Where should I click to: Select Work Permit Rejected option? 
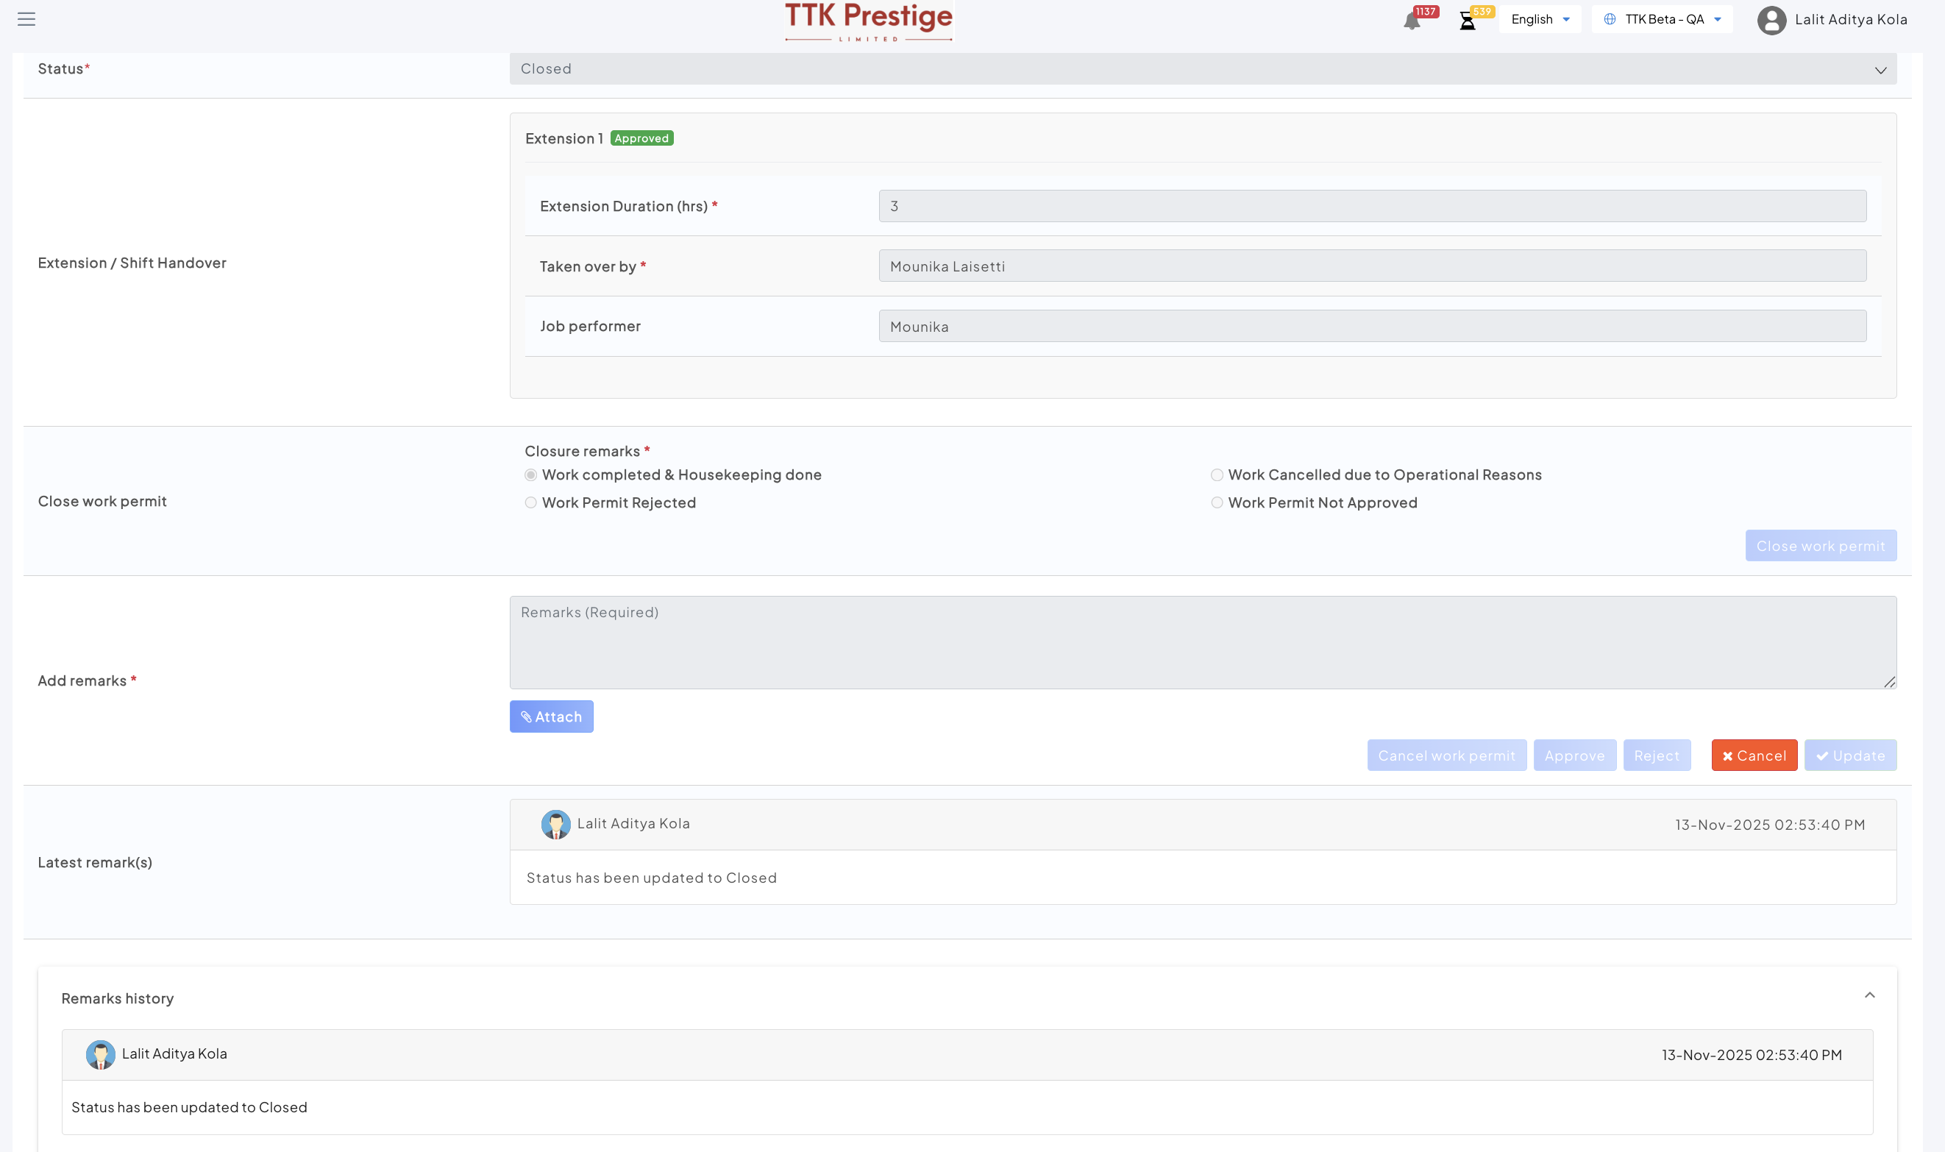(x=531, y=503)
